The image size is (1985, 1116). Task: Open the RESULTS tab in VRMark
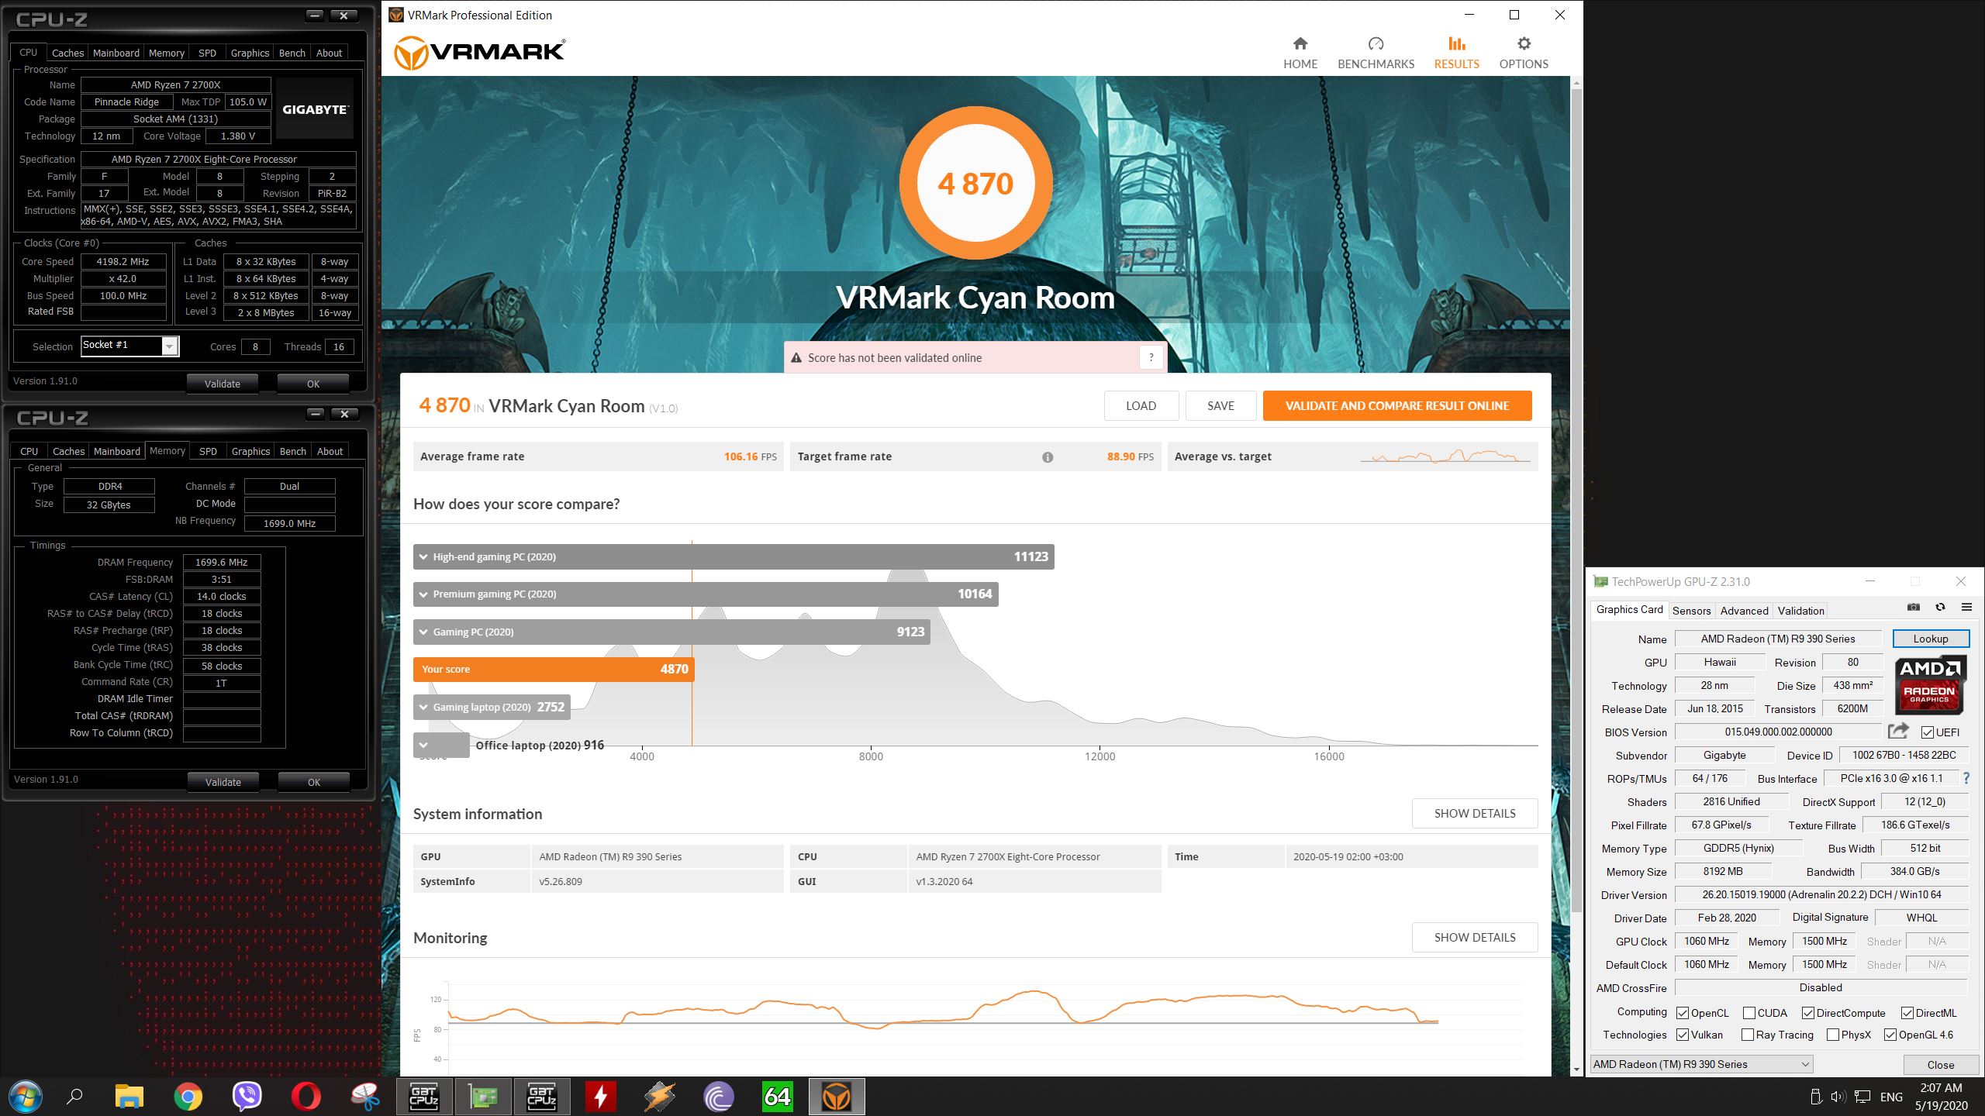[x=1456, y=53]
